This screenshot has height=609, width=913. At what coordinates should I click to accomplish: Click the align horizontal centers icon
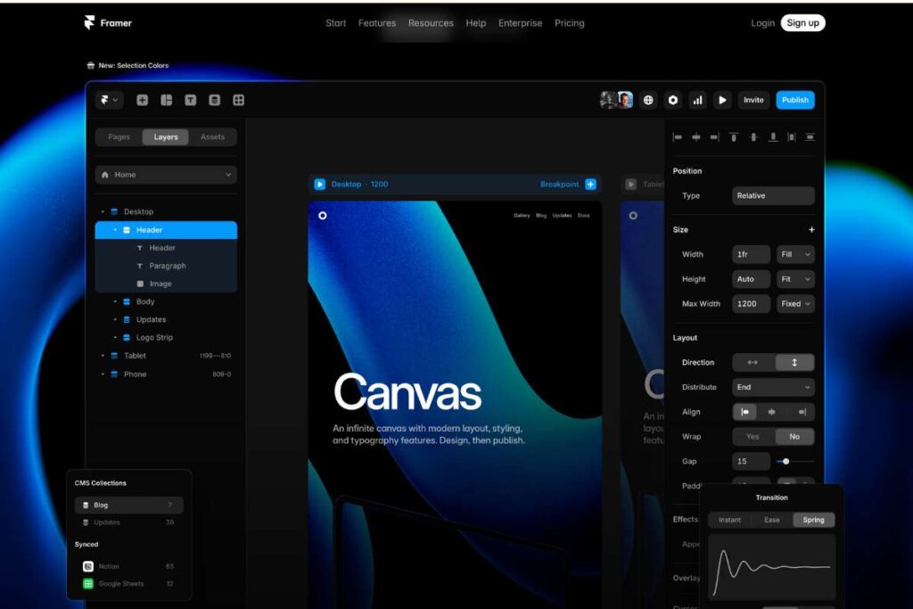click(x=695, y=136)
